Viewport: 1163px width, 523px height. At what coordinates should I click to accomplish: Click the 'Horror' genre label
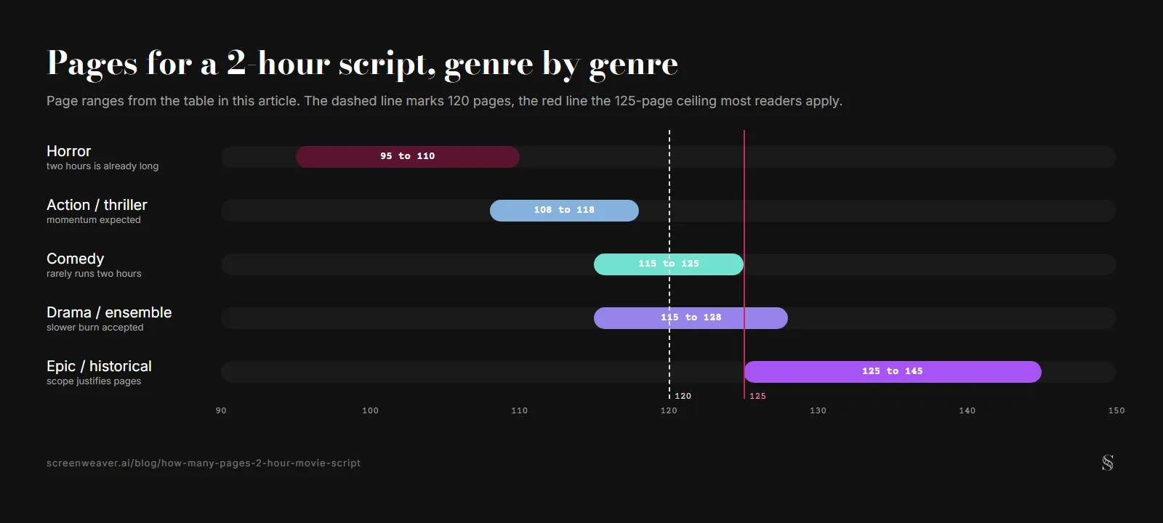pos(69,151)
